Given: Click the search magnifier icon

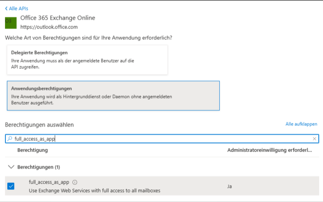Looking at the screenshot, I should coord(10,139).
